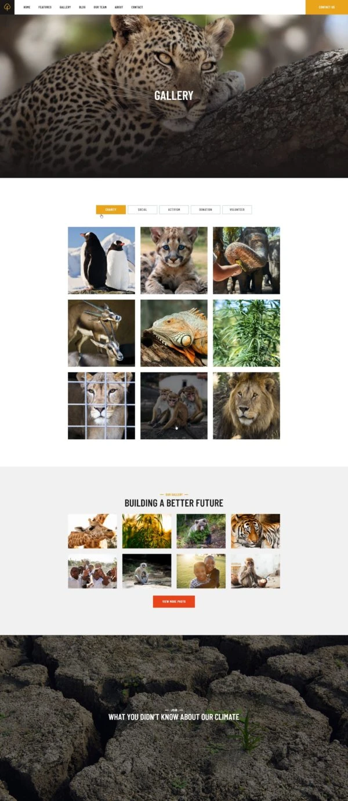Choose the Donation filter tab
Image resolution: width=348 pixels, height=801 pixels.
click(x=205, y=210)
